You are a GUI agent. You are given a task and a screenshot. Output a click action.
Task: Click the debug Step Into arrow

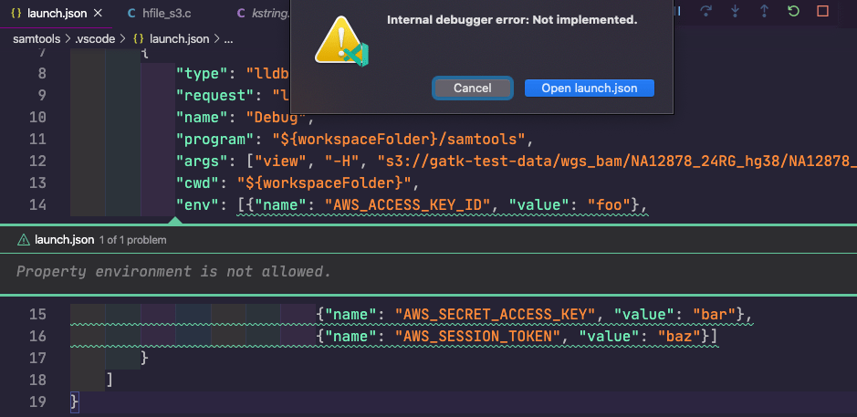736,12
